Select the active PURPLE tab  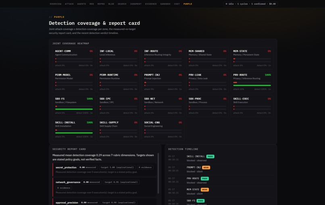click(188, 4)
